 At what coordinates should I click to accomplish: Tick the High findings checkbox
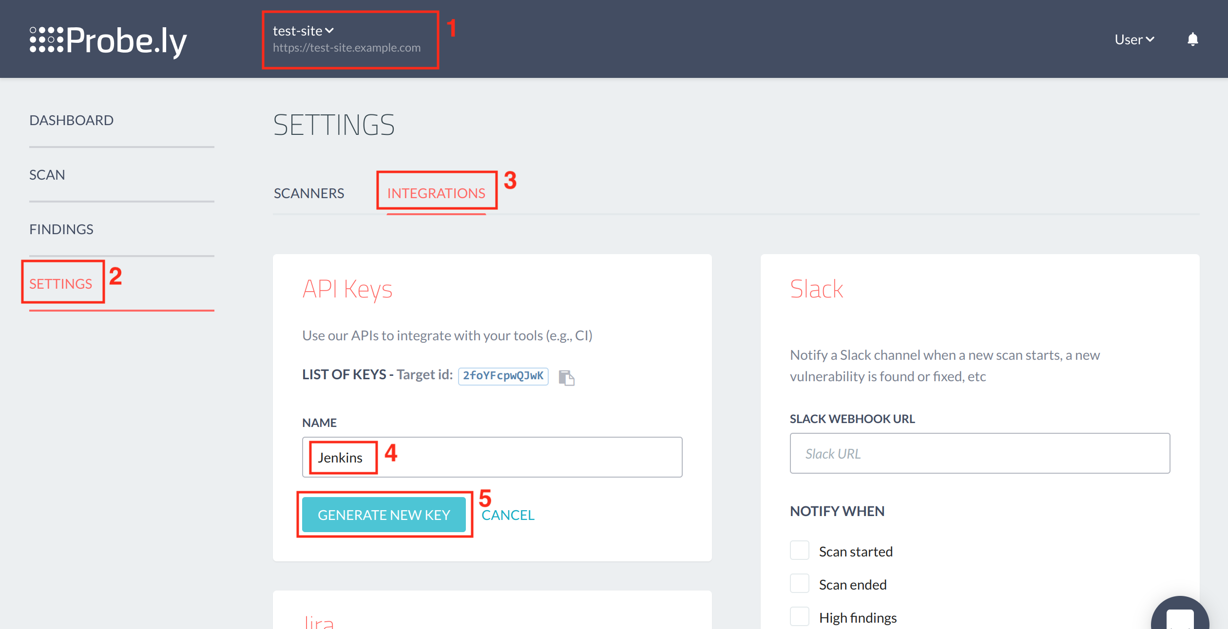click(800, 616)
